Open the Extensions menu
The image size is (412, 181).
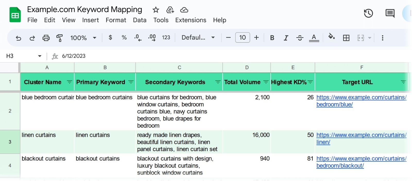(x=191, y=20)
